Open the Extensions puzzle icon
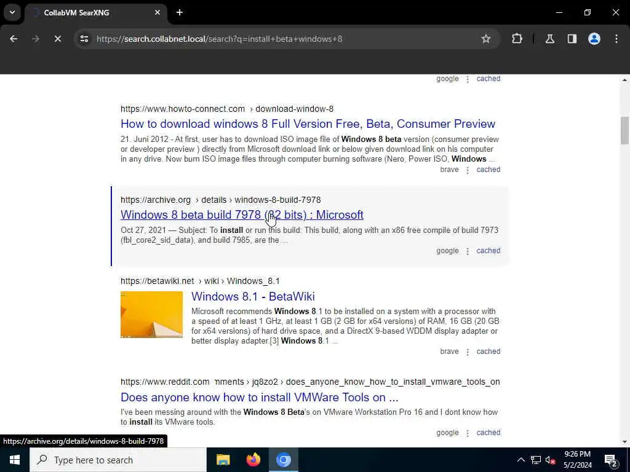 pos(517,39)
